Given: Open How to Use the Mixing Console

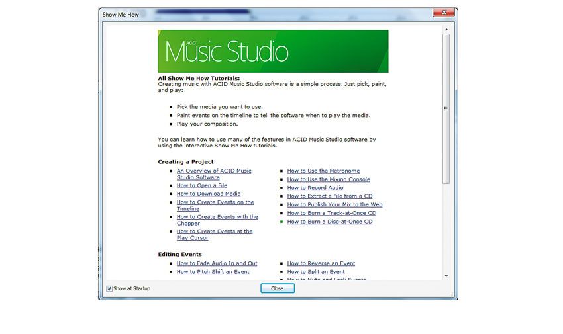Looking at the screenshot, I should (329, 179).
